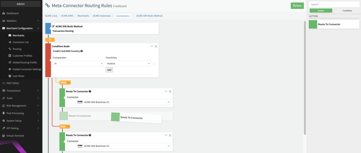Open the ACME APAC breadcrumb link
Screen dimensions: 361x153
pos(67,16)
